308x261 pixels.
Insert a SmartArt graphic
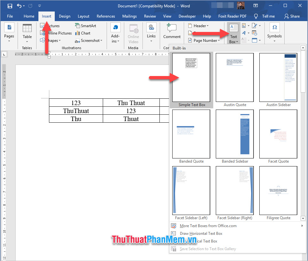(85, 26)
